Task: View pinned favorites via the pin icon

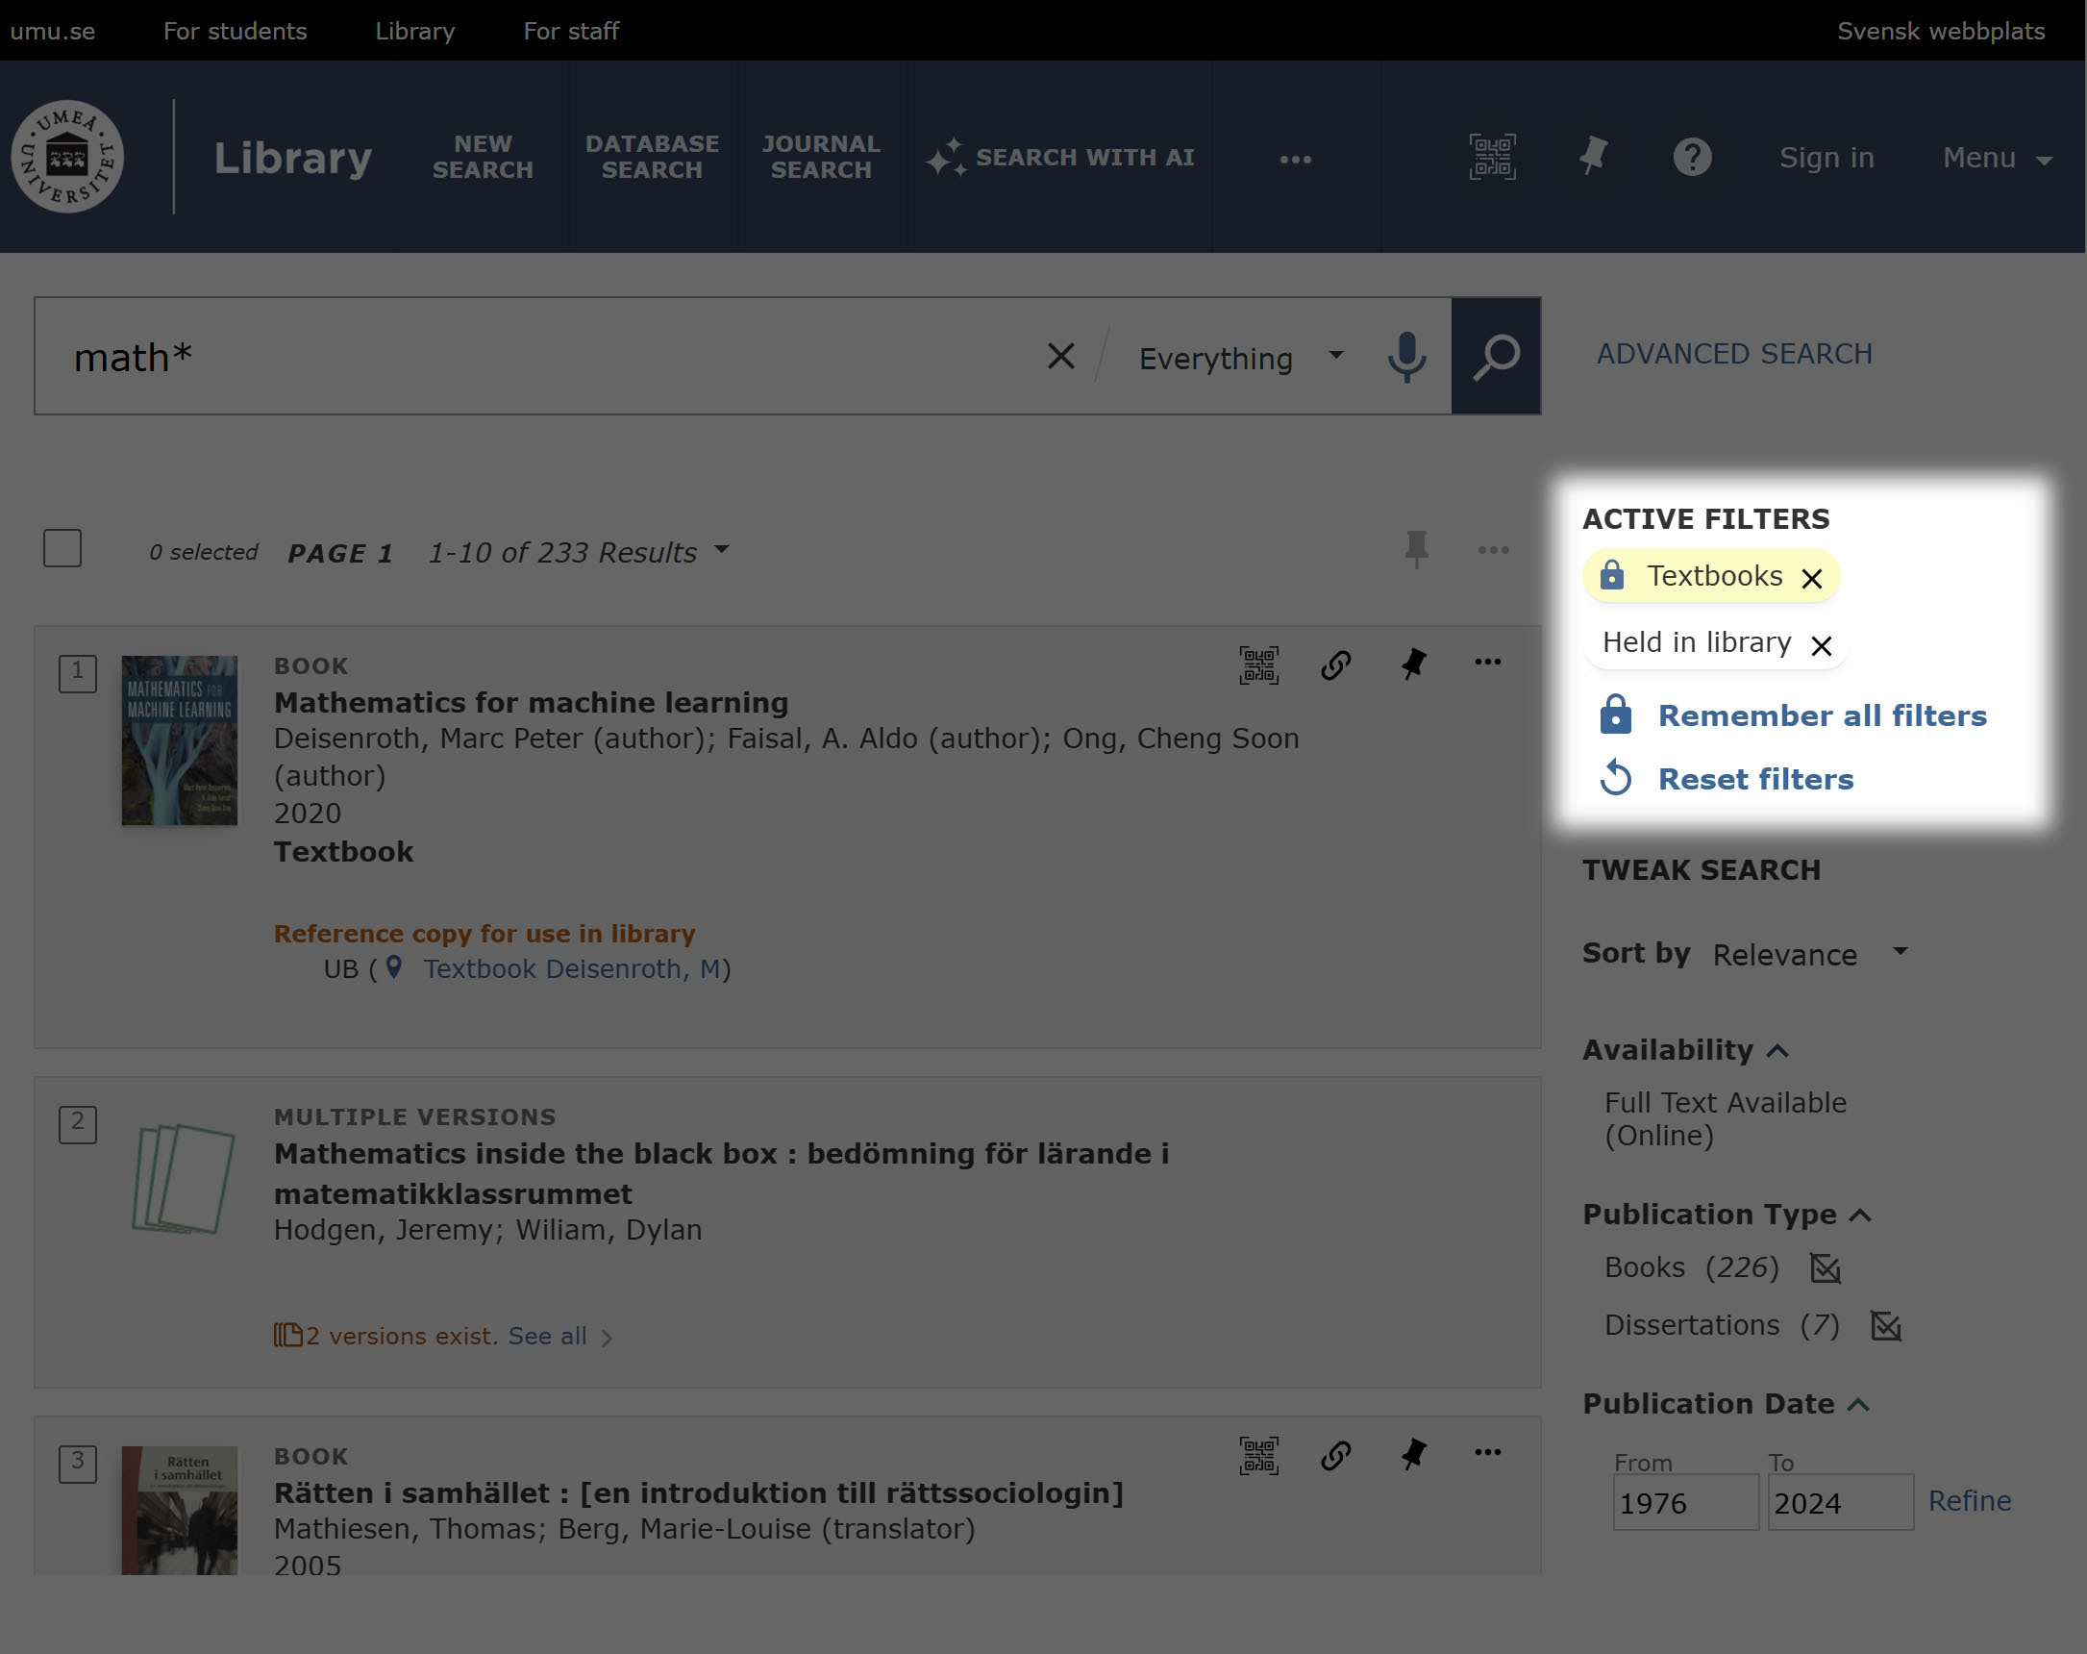Action: (x=1593, y=157)
